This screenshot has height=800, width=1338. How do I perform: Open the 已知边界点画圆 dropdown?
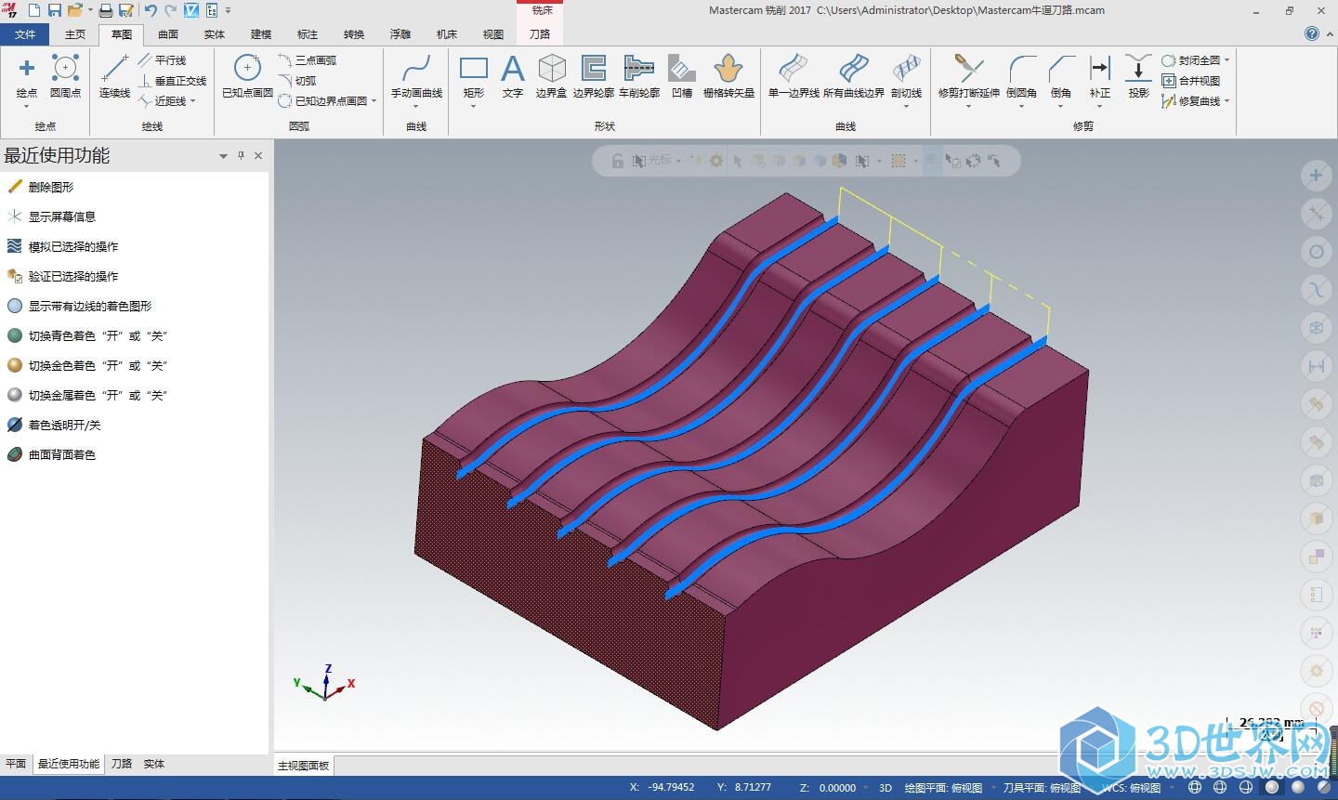tap(374, 101)
